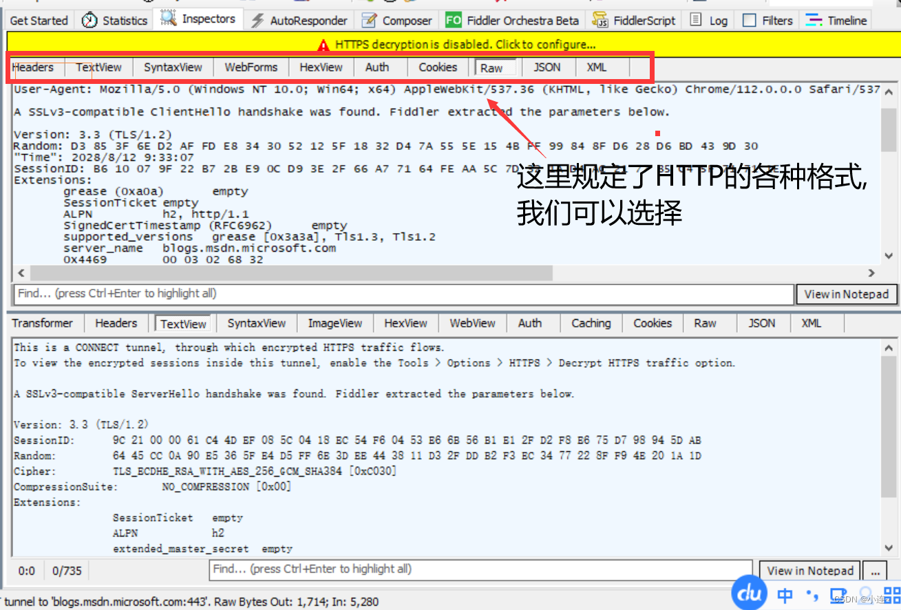The image size is (901, 610).
Task: Open the Statistics tab clock icon
Action: [x=89, y=20]
